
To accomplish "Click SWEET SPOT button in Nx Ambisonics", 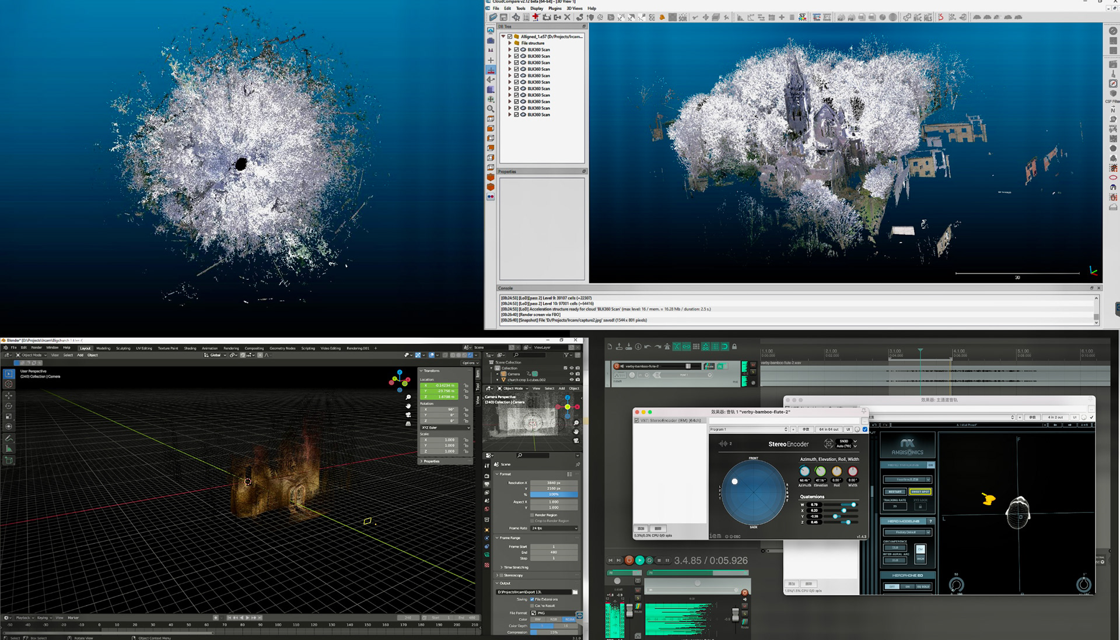I will [921, 491].
